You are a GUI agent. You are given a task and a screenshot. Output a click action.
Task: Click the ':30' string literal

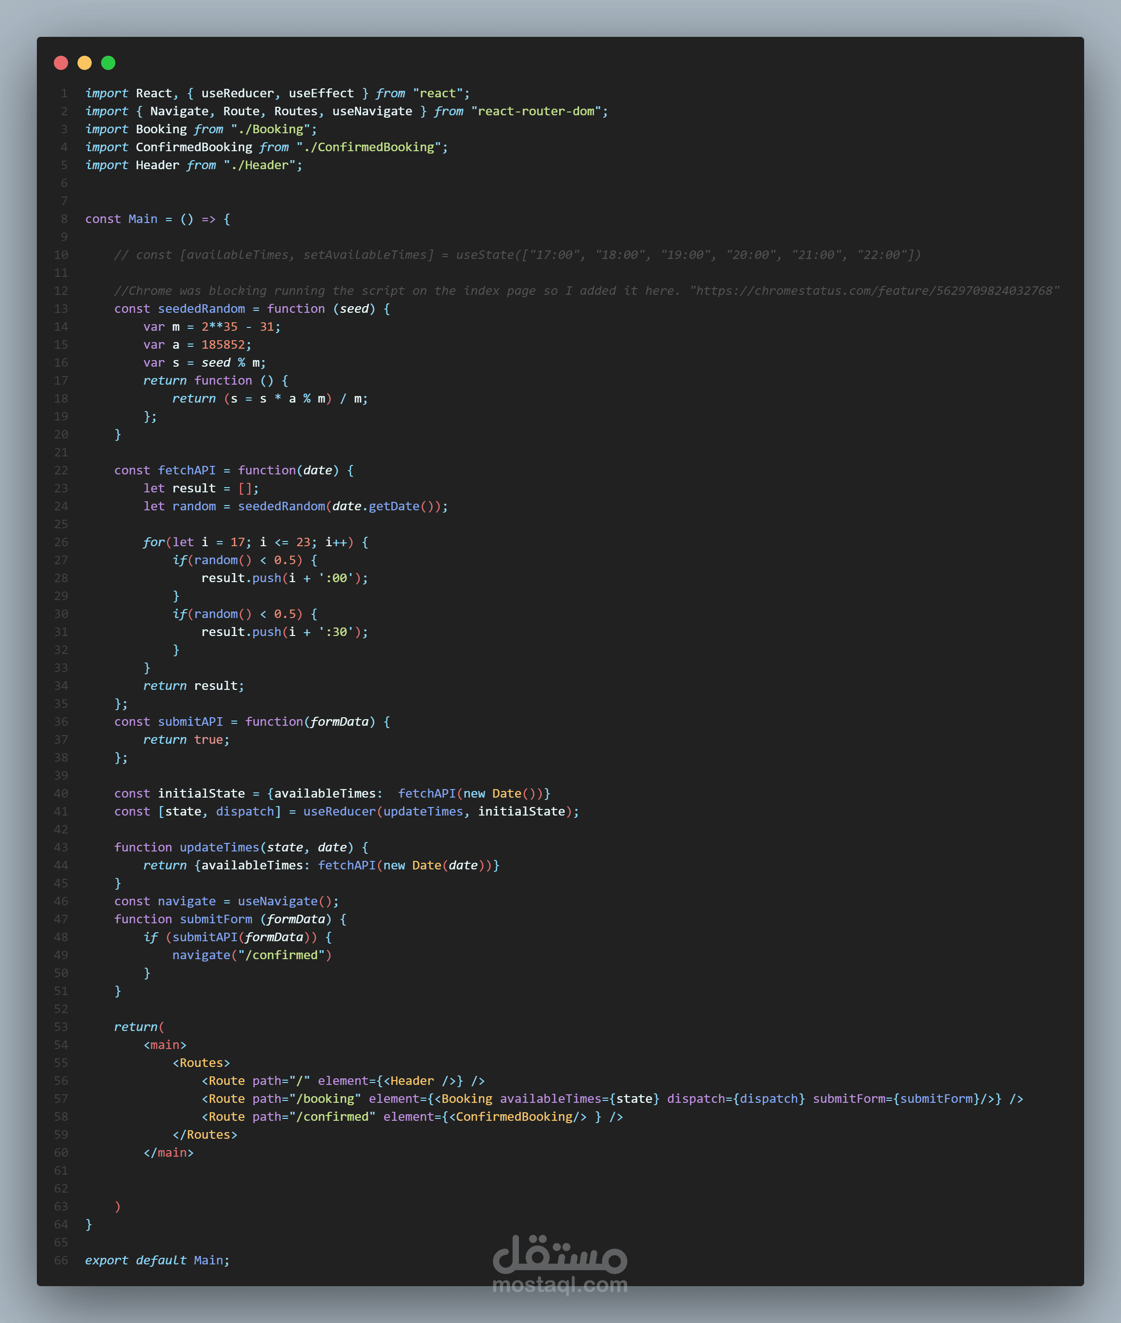(x=336, y=632)
